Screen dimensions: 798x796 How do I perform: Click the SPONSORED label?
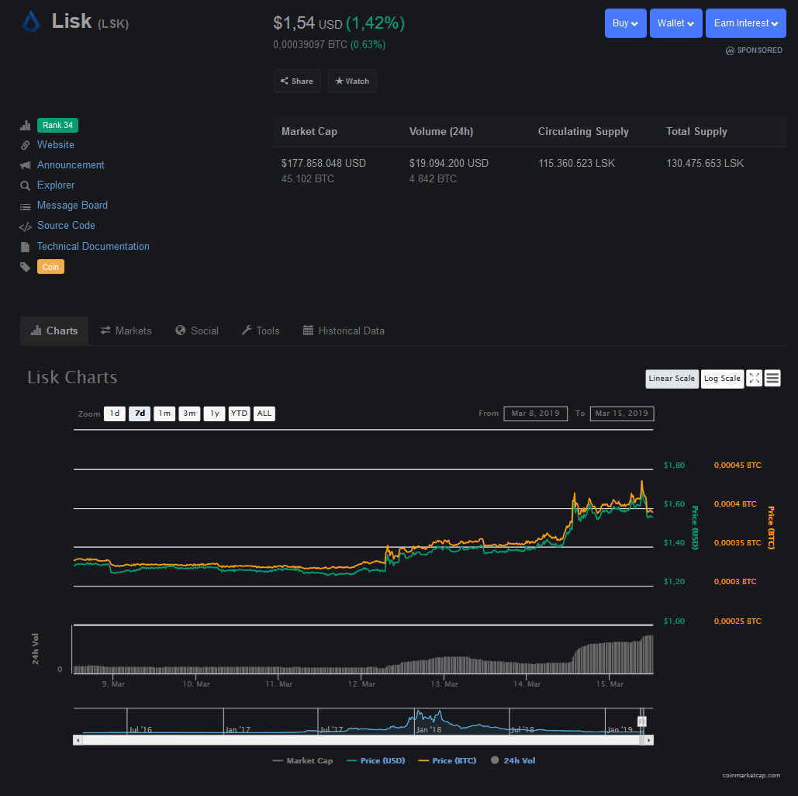pyautogui.click(x=759, y=50)
